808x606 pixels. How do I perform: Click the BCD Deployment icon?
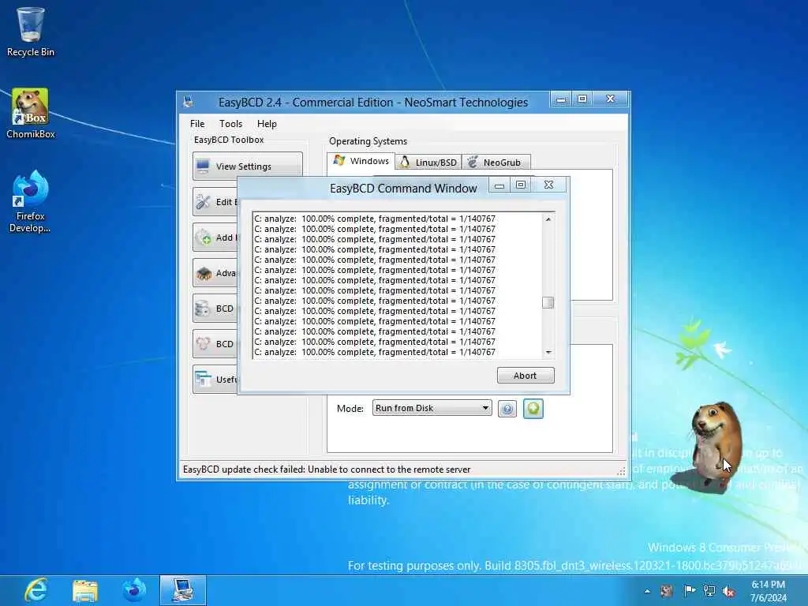click(x=203, y=344)
